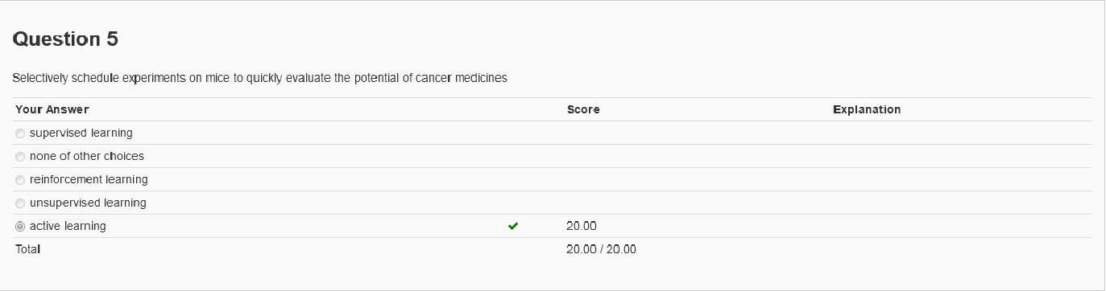1106x291 pixels.
Task: Click the 'active learning' answer label
Action: [68, 226]
